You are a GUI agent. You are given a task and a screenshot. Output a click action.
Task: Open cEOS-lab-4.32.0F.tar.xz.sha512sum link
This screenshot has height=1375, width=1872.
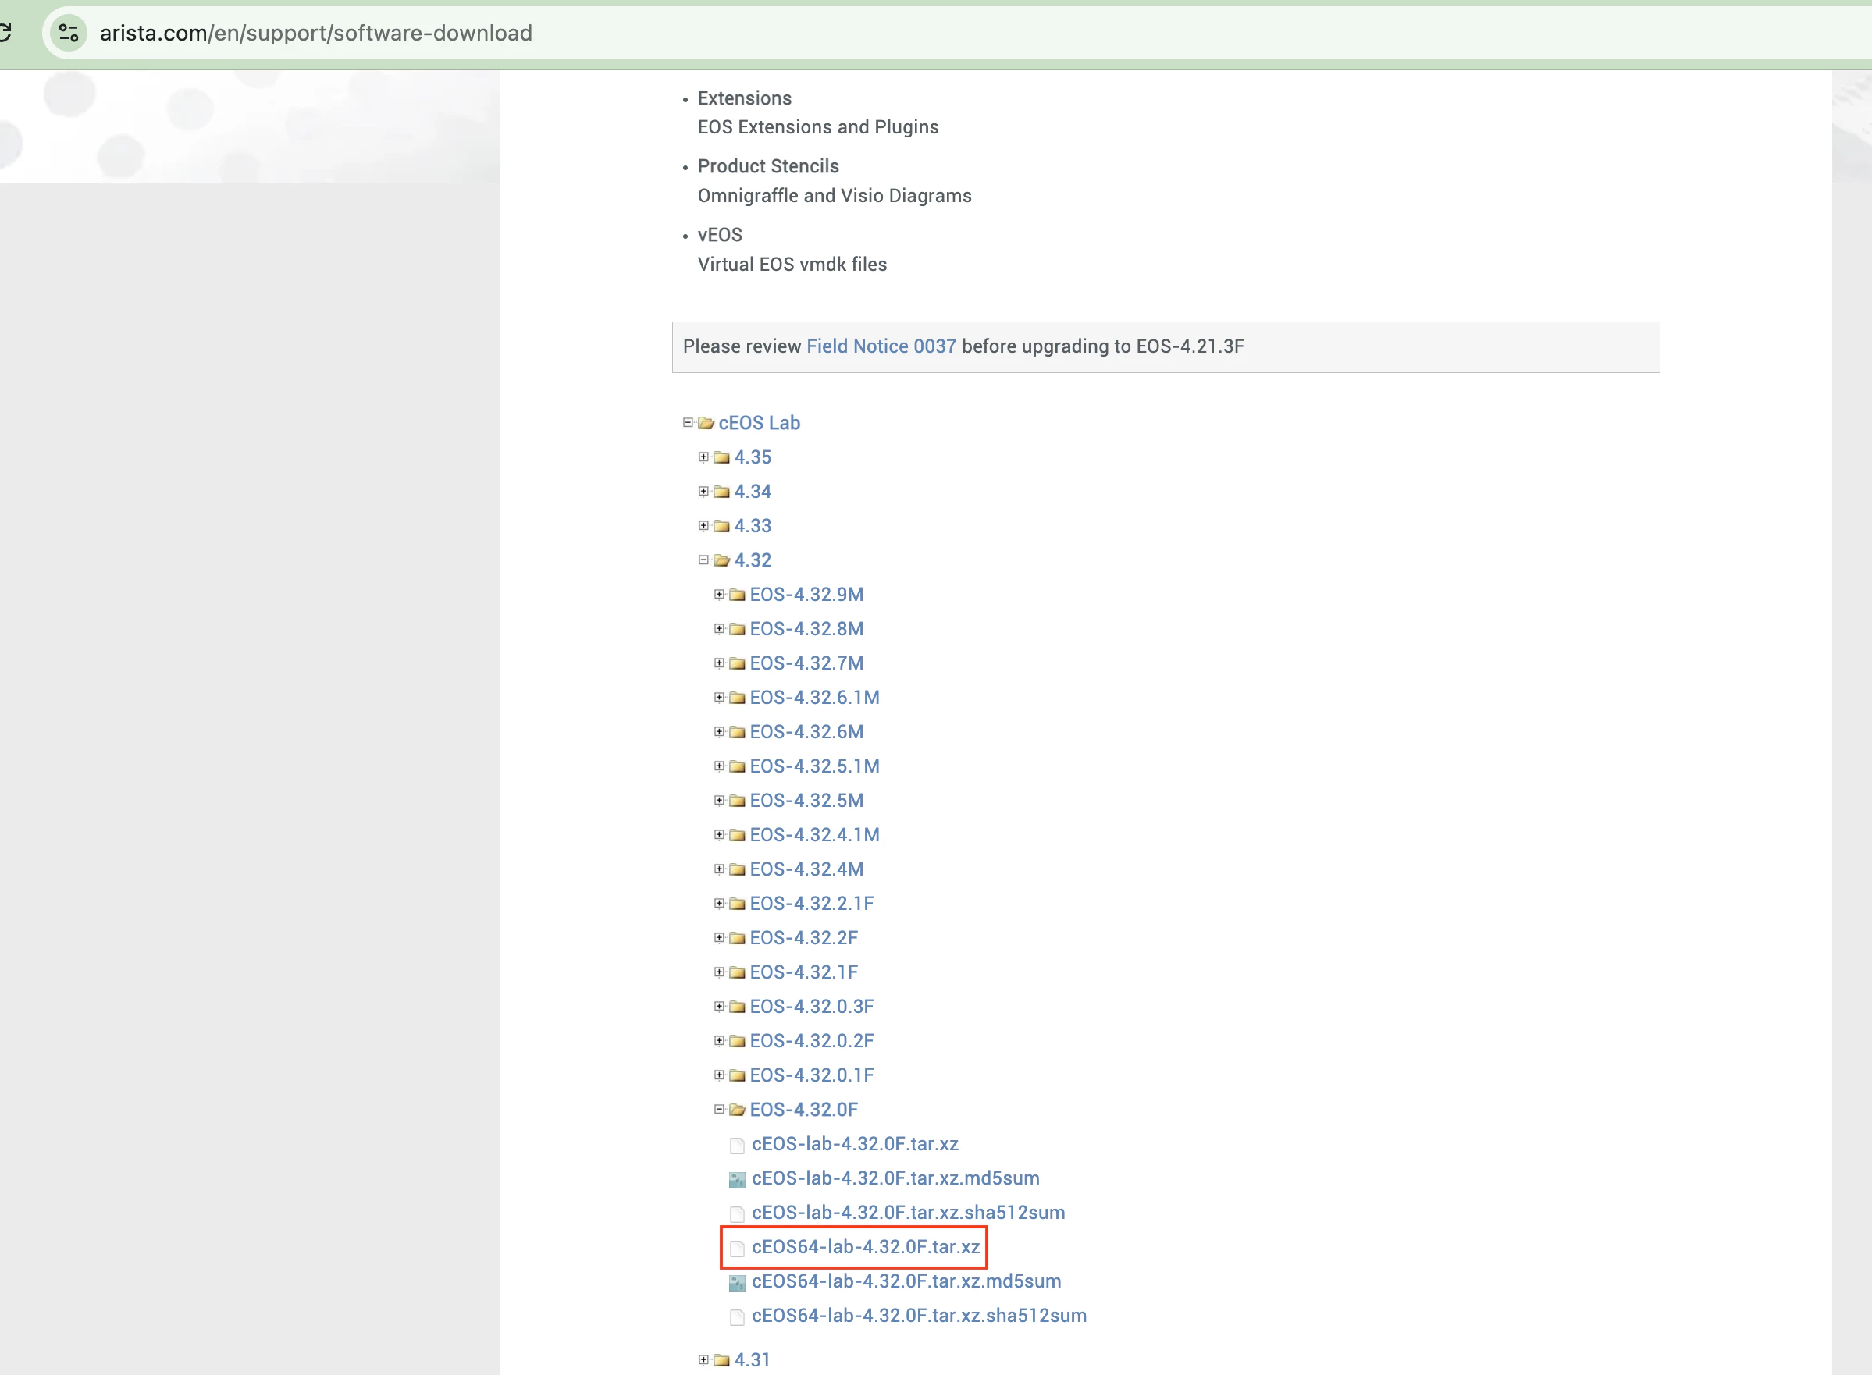(909, 1213)
